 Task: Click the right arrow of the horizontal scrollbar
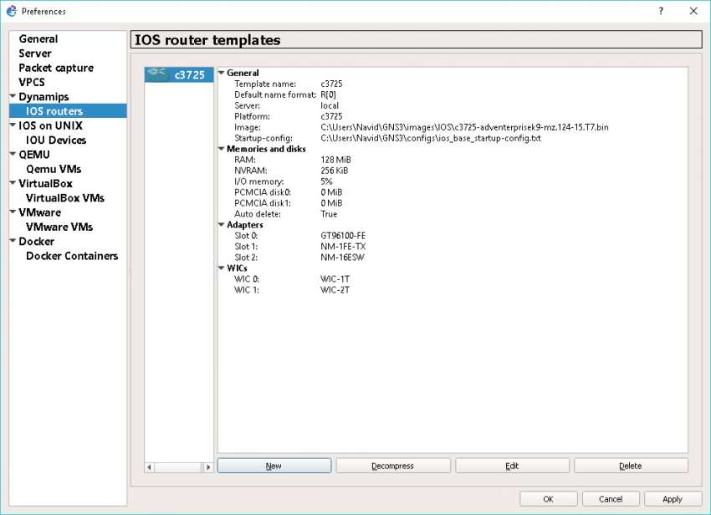click(x=208, y=467)
